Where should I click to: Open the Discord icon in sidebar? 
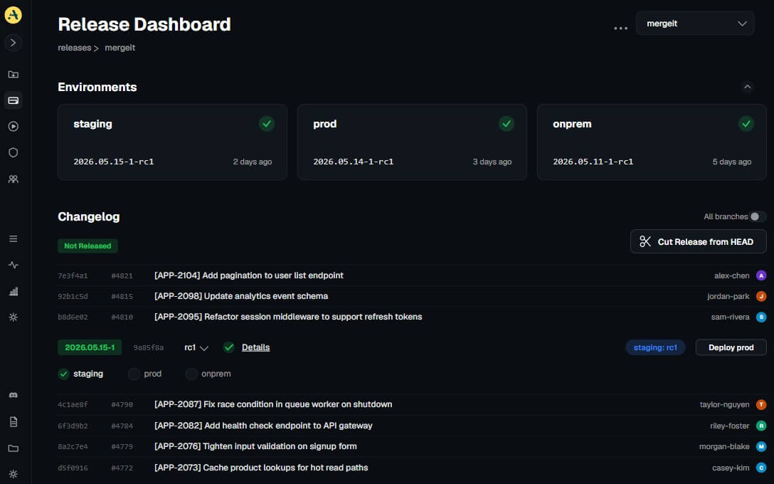tap(14, 395)
